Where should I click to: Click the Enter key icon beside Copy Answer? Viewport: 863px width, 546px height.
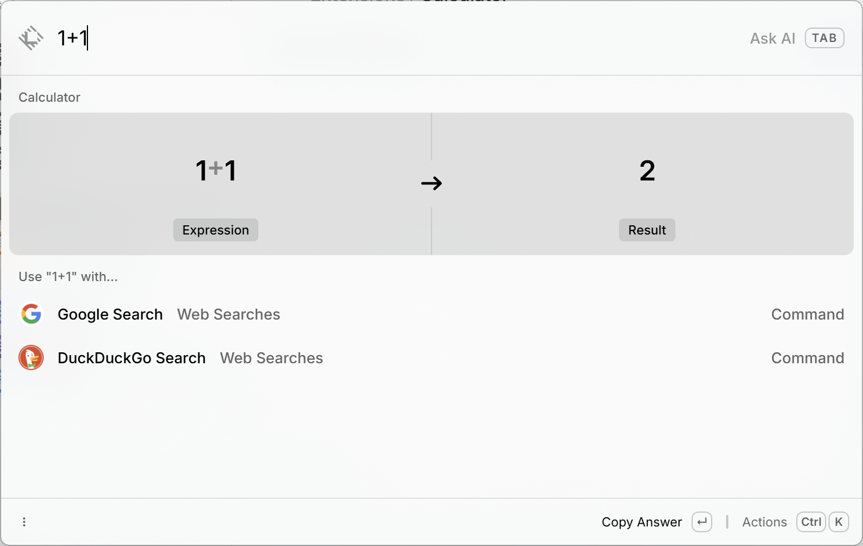click(702, 522)
